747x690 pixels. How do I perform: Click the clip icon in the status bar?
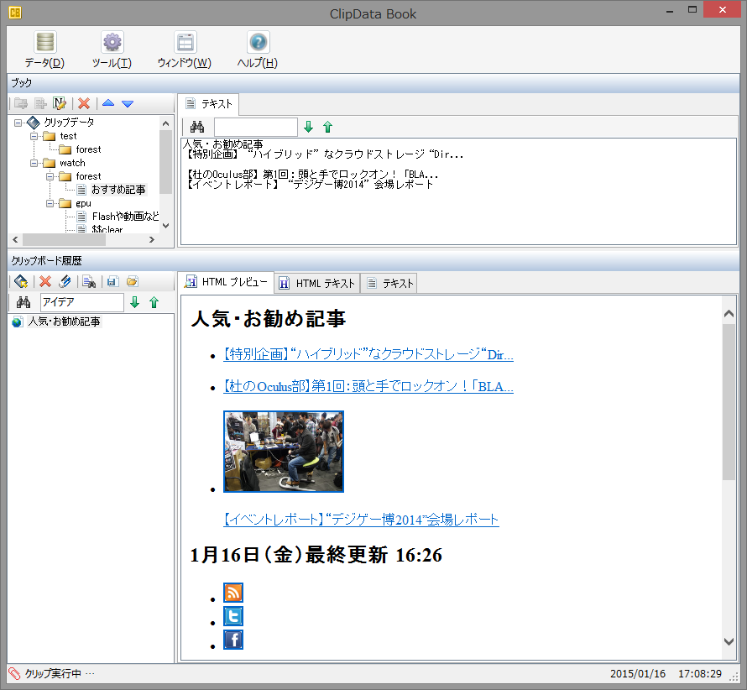[x=15, y=673]
